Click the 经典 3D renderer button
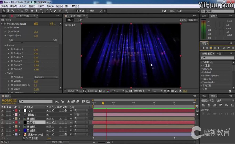 coord(193,20)
